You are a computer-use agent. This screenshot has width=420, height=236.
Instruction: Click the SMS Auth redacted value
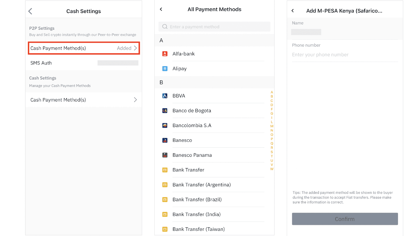point(118,63)
